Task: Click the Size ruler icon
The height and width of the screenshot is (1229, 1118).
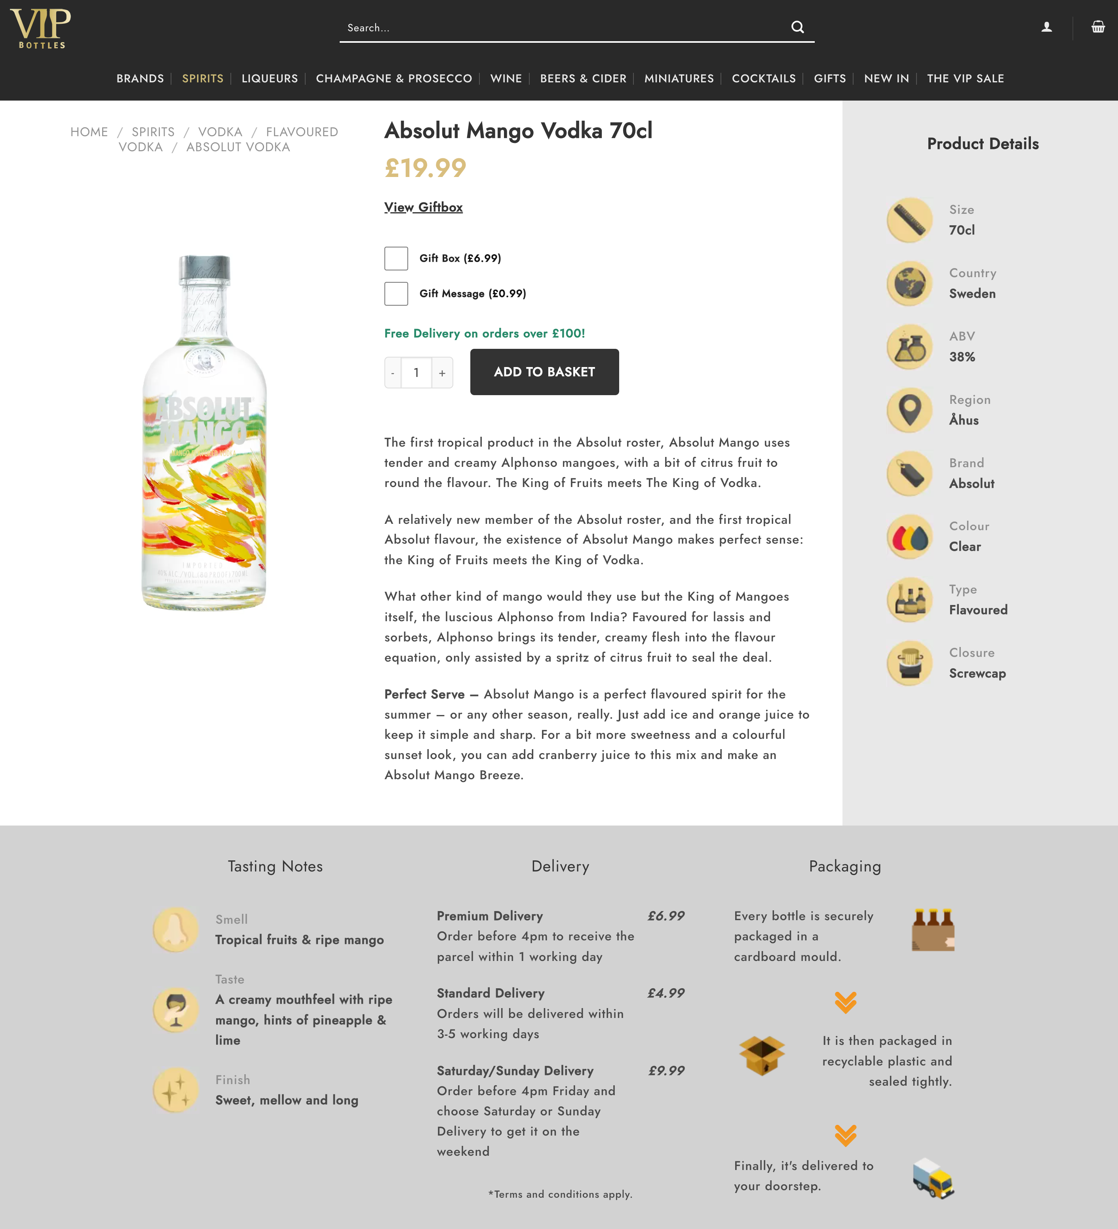Action: (x=909, y=220)
